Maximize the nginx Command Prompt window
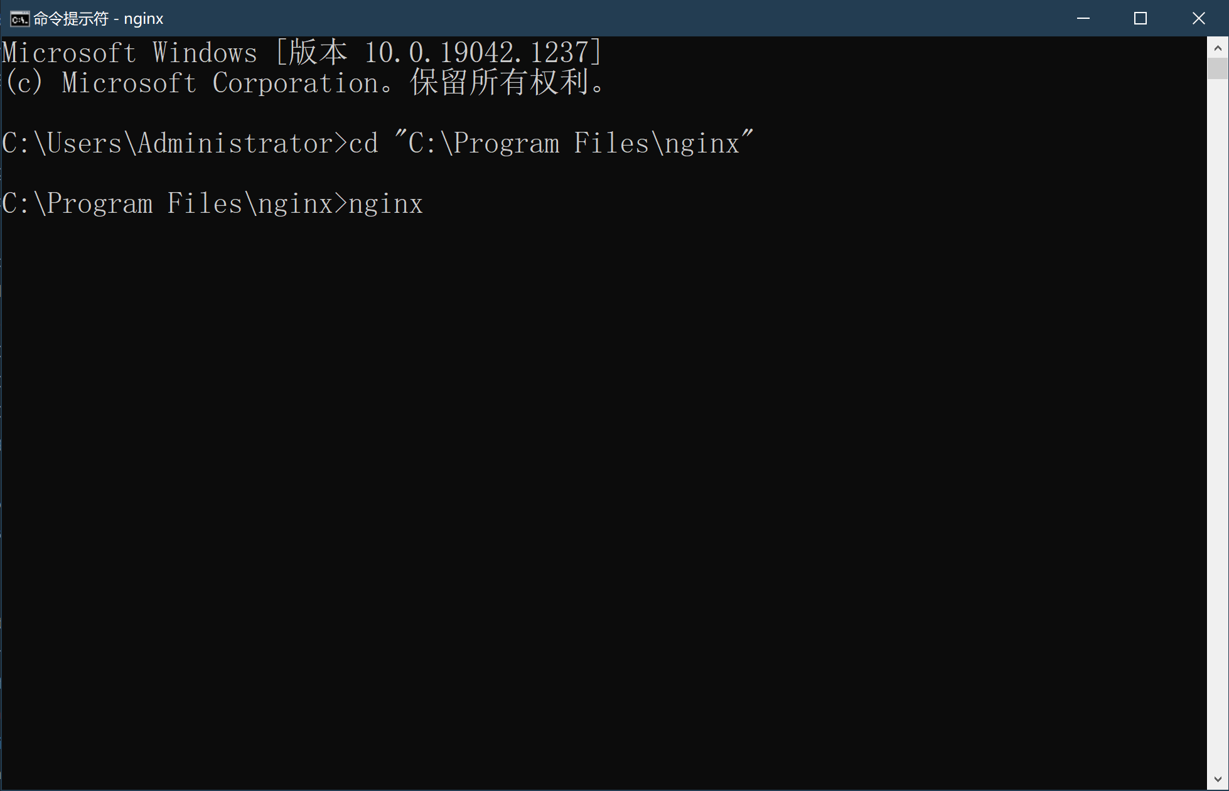The width and height of the screenshot is (1229, 791). (x=1140, y=18)
